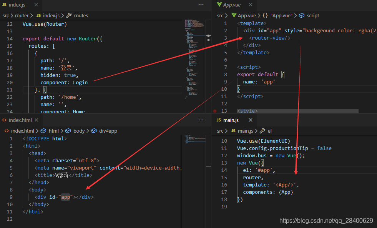
Task: Close the index.js tab
Action: coord(36,5)
